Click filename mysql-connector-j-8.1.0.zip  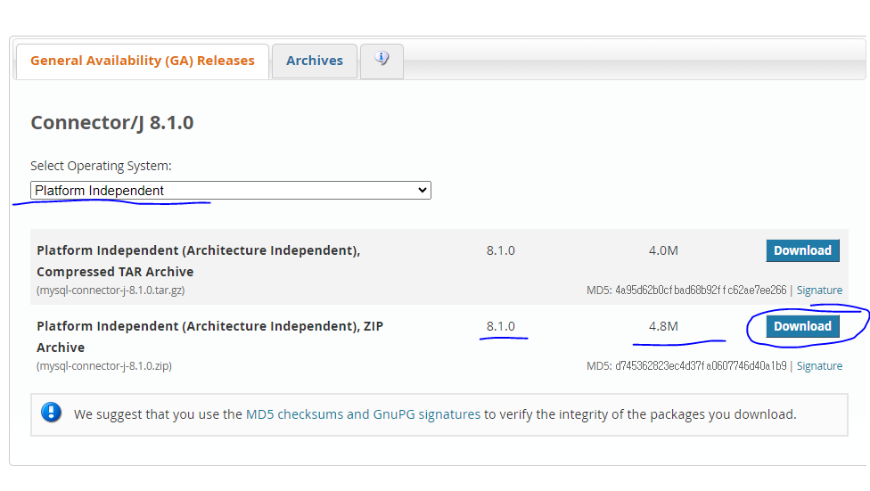(104, 366)
